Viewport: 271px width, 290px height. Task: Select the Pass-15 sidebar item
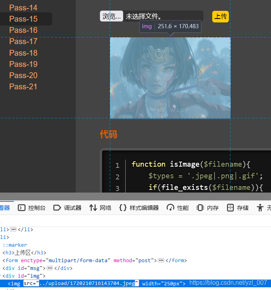(x=23, y=19)
